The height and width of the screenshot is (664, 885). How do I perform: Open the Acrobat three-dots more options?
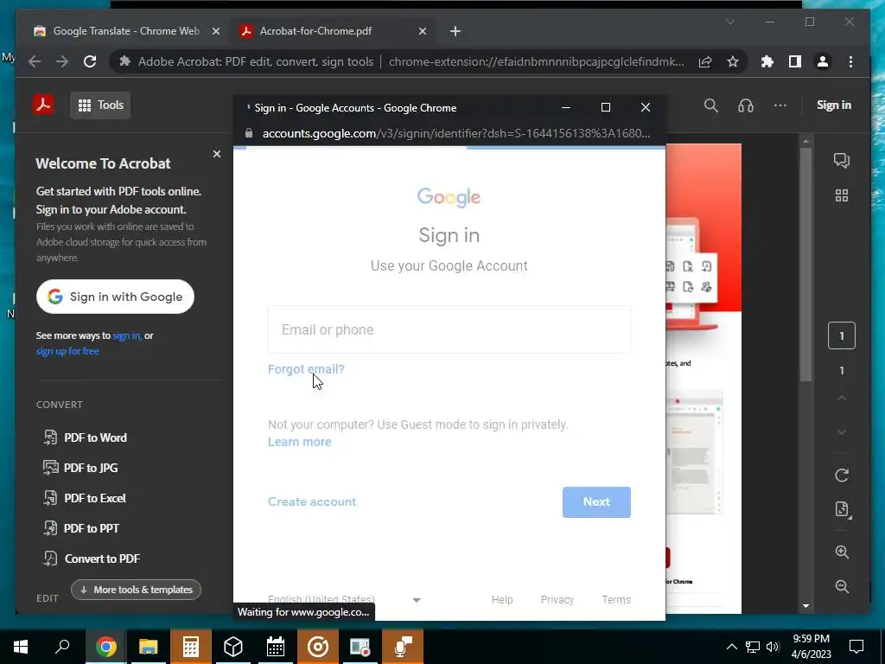pos(780,105)
